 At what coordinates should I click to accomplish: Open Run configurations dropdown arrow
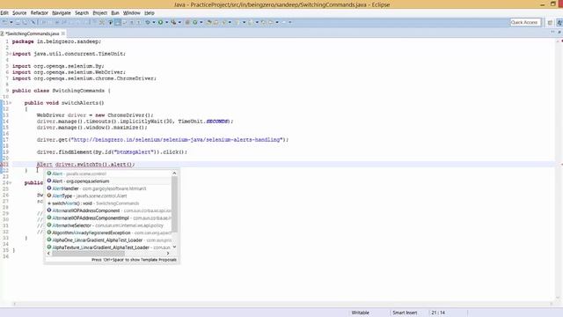click(166, 22)
